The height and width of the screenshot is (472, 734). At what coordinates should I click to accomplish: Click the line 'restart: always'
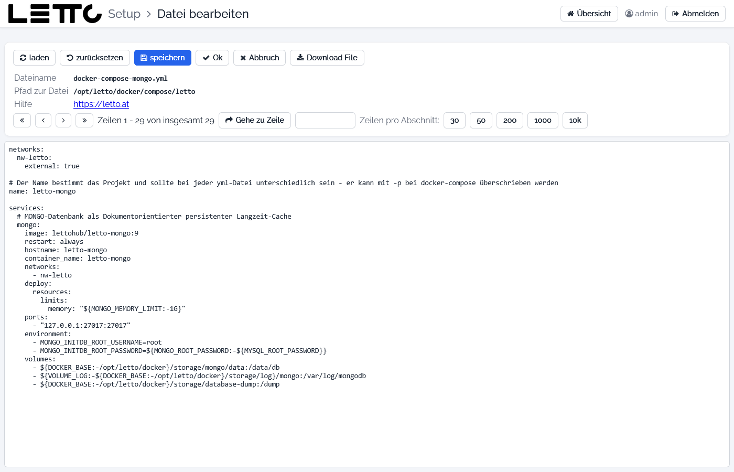tap(54, 242)
